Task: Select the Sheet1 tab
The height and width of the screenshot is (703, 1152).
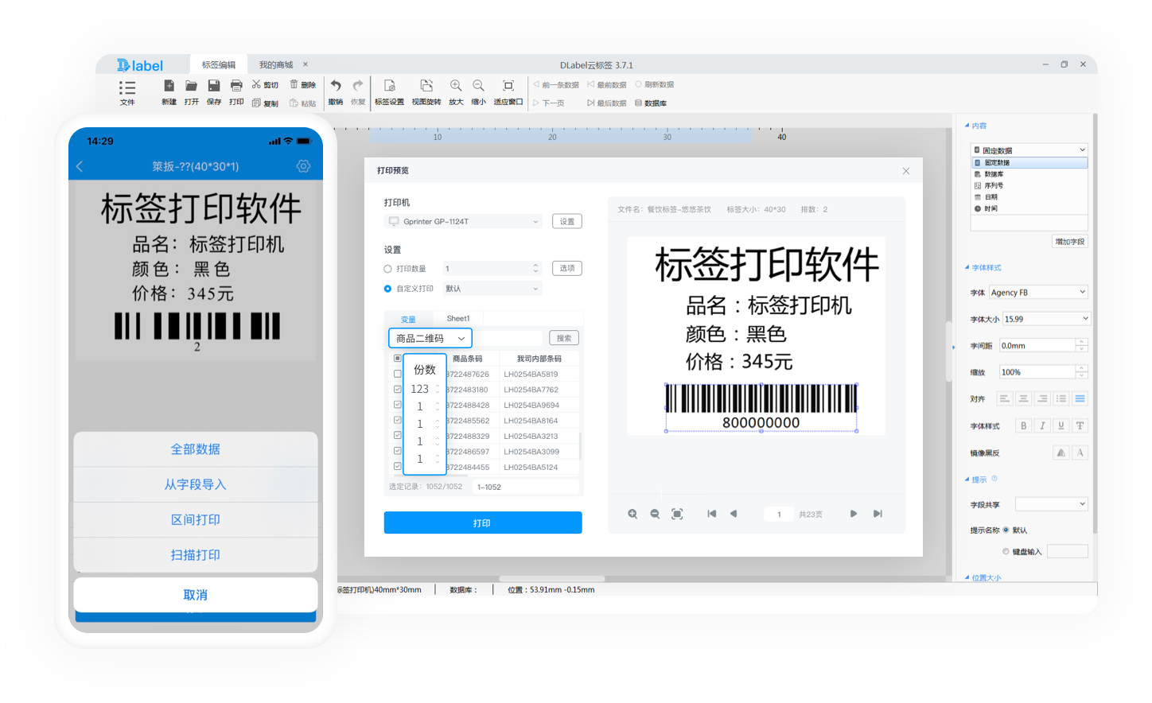Action: tap(458, 319)
